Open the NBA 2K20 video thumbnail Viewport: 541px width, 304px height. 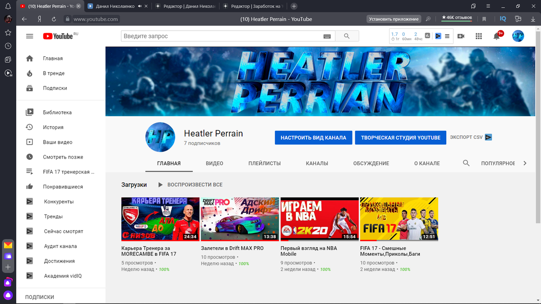[320, 219]
